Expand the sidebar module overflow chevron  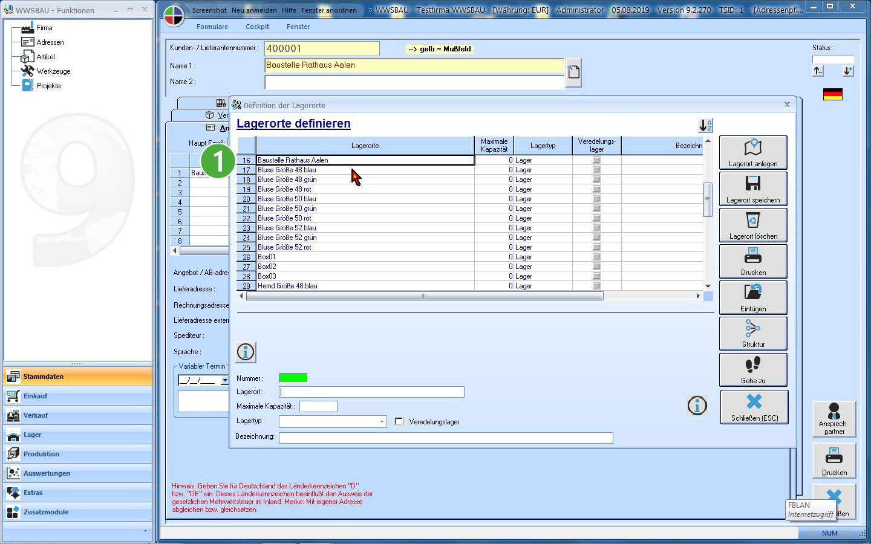145,531
